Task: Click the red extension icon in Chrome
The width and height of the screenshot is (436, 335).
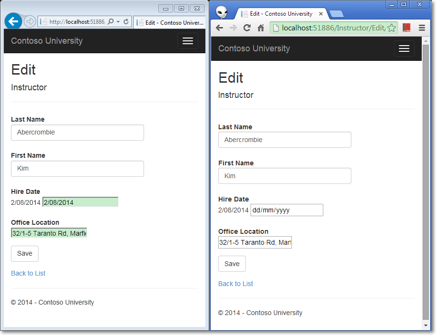Action: [x=407, y=28]
